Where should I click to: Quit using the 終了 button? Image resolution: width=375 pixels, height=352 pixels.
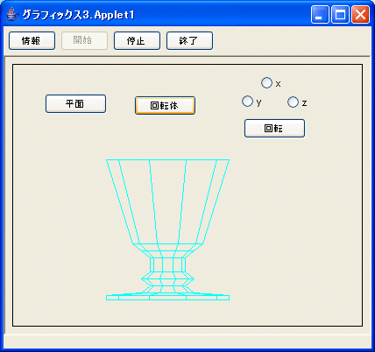(189, 40)
